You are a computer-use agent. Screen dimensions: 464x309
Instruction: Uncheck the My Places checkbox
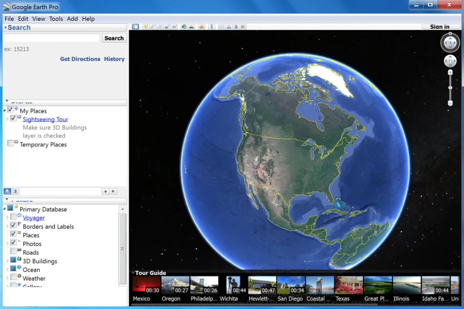(x=10, y=110)
